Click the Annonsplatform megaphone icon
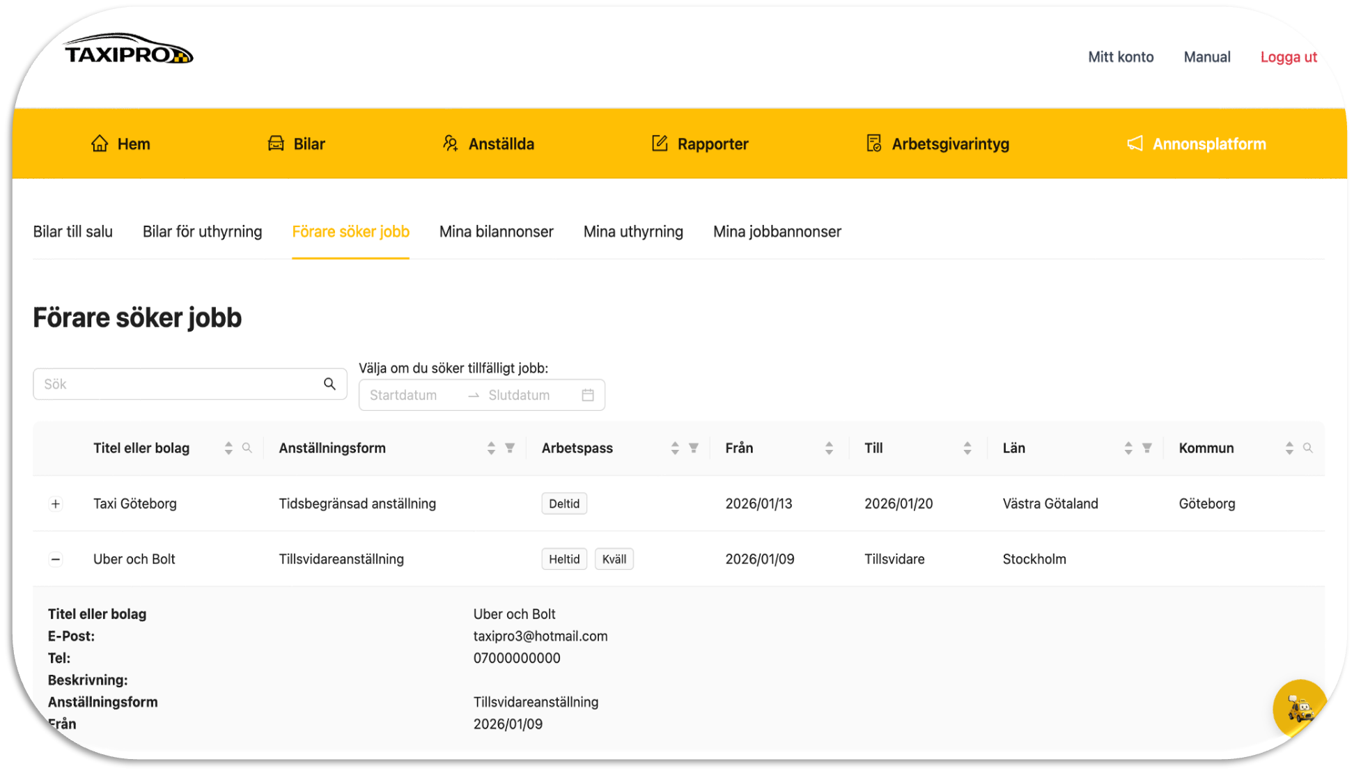The width and height of the screenshot is (1354, 773). [1134, 143]
